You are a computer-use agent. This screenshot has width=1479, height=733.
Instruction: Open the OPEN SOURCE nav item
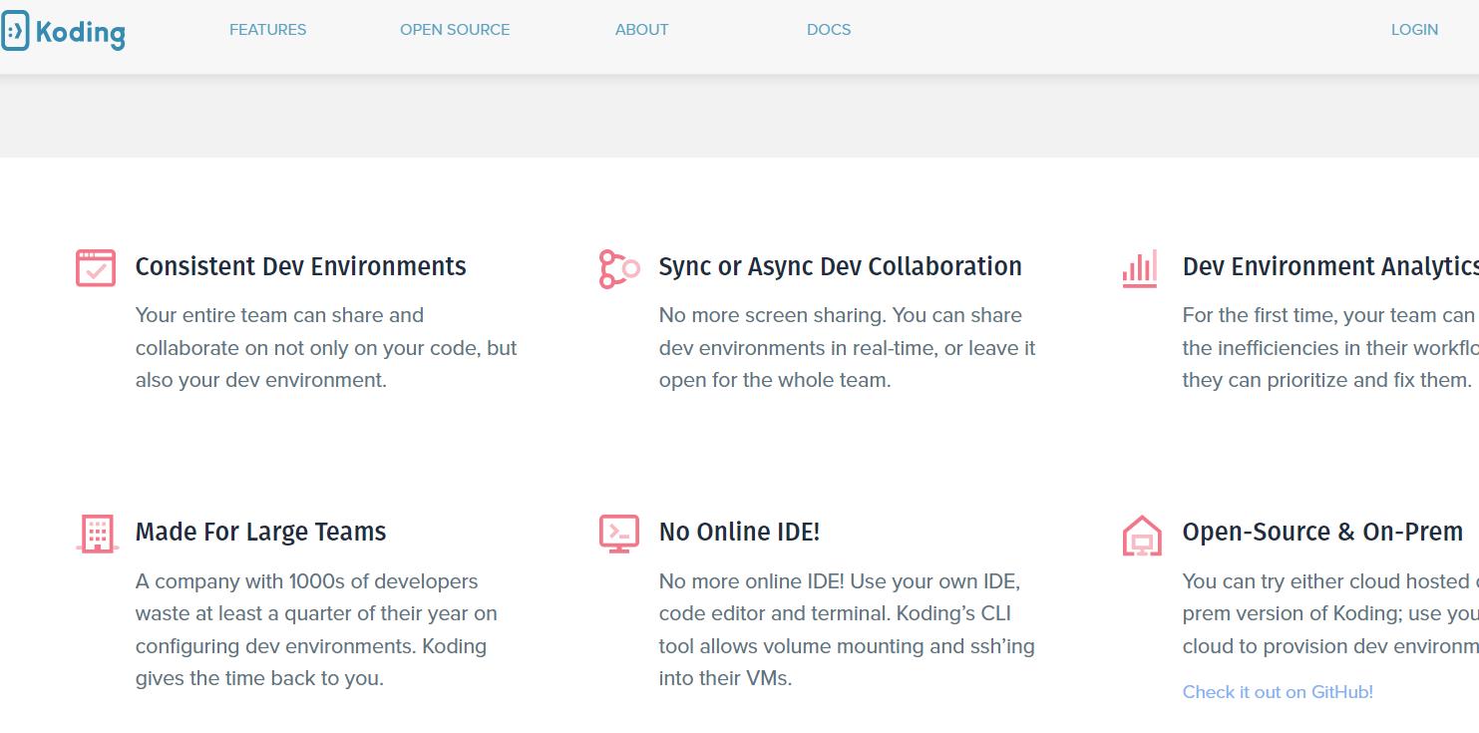click(x=455, y=30)
